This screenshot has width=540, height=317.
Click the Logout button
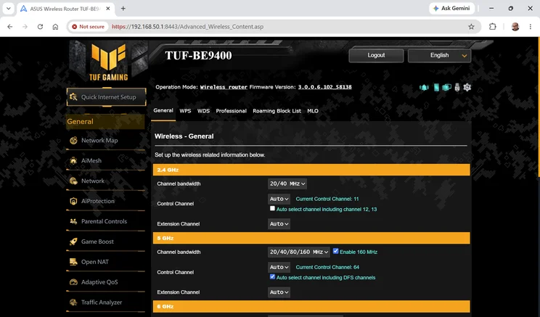coord(376,55)
